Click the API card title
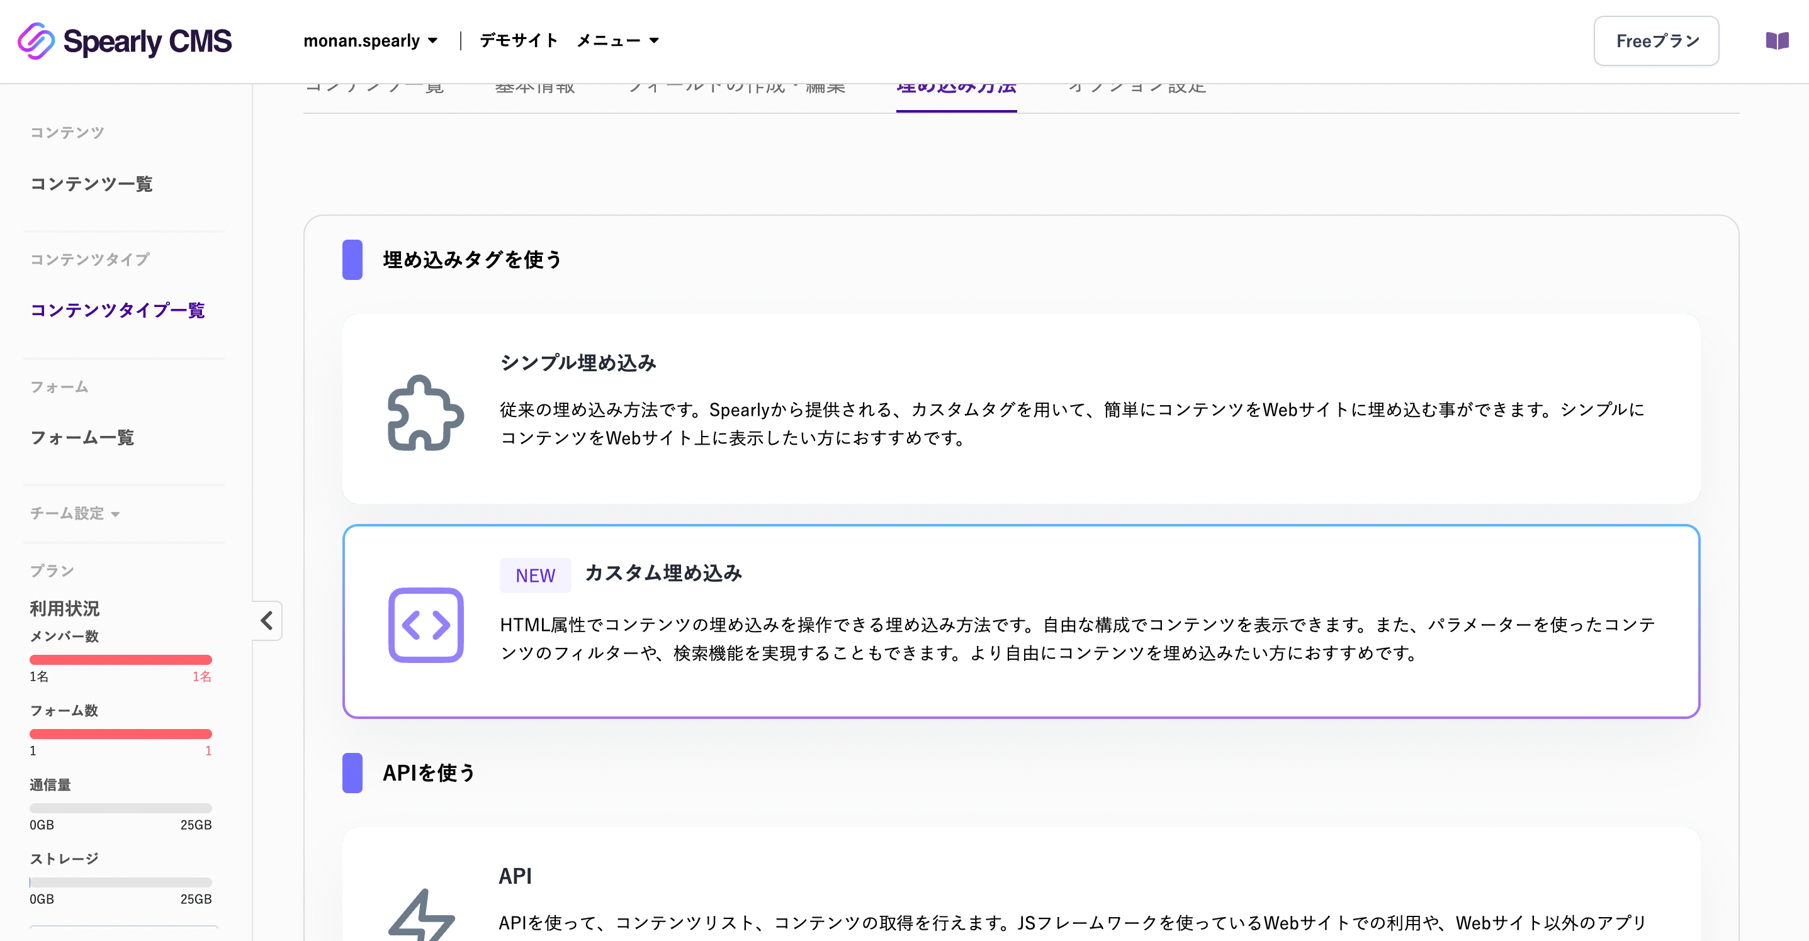The height and width of the screenshot is (941, 1809). click(515, 876)
